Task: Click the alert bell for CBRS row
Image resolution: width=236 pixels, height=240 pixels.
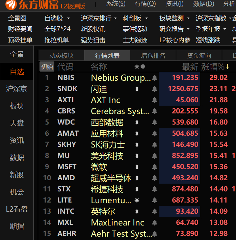Action: pos(155,111)
